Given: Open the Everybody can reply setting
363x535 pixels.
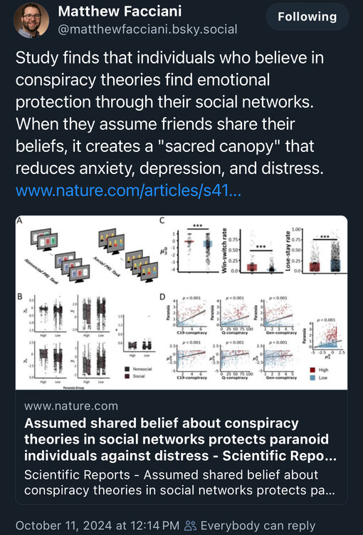Looking at the screenshot, I should coord(250,526).
